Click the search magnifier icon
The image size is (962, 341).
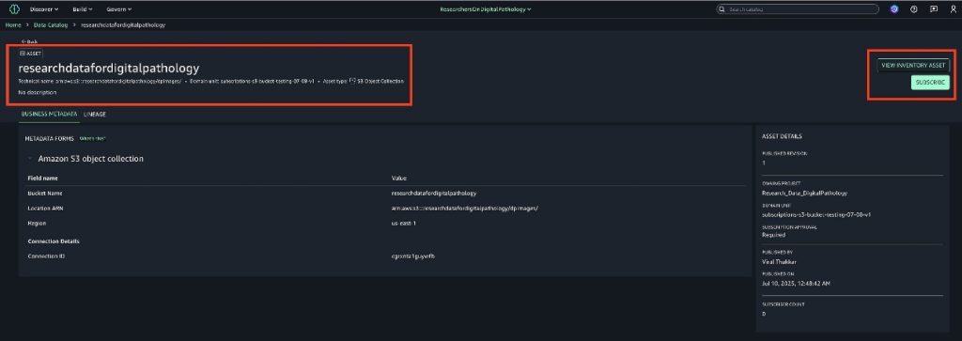click(722, 9)
